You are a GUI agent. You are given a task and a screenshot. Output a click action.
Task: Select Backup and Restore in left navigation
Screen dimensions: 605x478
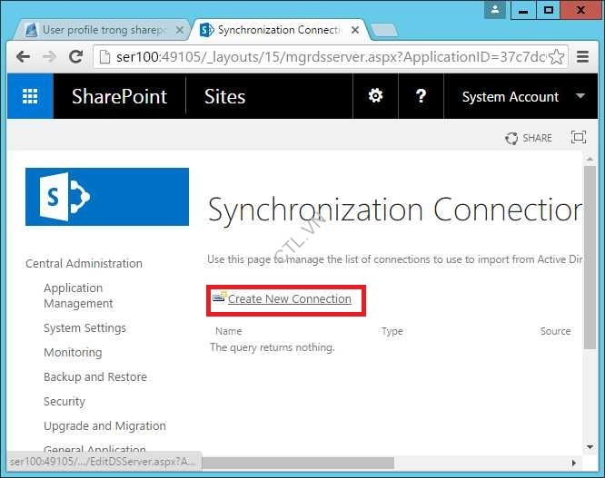(x=94, y=376)
